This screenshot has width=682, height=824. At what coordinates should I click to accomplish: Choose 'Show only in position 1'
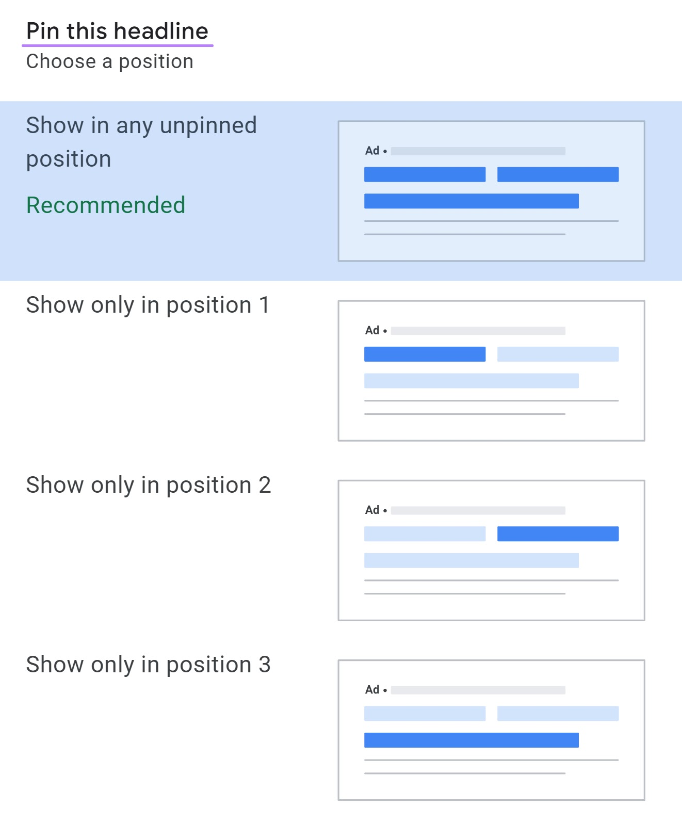click(149, 305)
